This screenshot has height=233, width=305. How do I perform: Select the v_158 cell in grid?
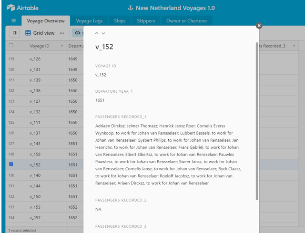36,154
